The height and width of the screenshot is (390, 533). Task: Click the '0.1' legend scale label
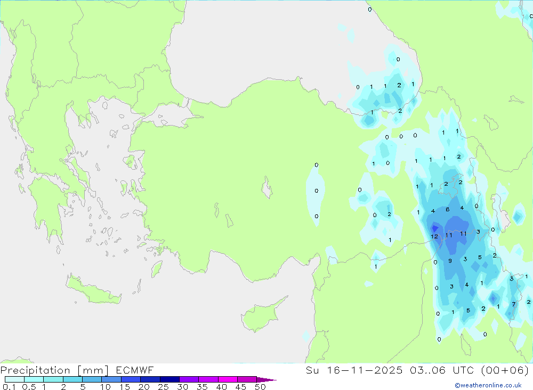point(9,387)
